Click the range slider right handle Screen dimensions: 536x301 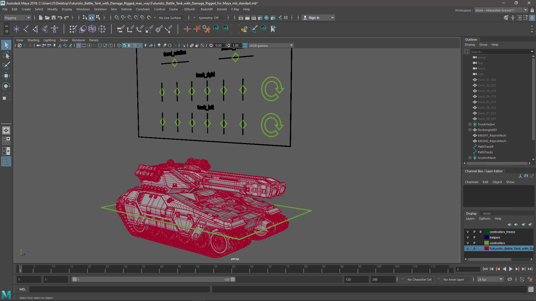click(x=233, y=279)
